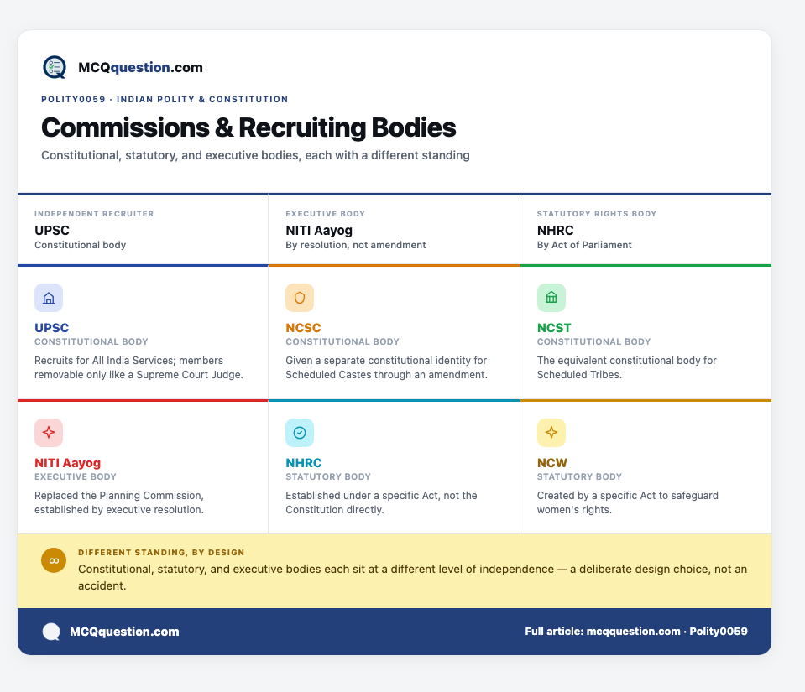Click the orange NCSC card title
Screen dimensions: 805x692
coord(303,328)
